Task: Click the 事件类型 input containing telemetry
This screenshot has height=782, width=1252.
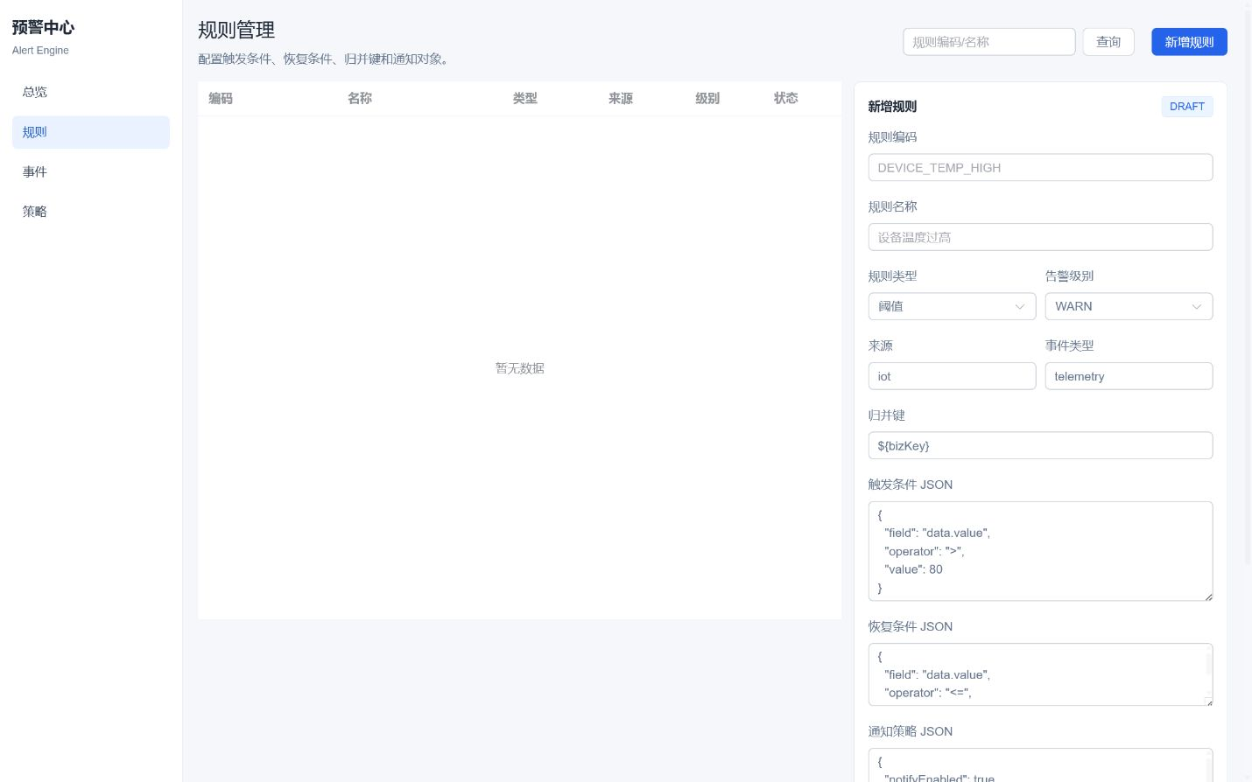Action: click(x=1129, y=376)
